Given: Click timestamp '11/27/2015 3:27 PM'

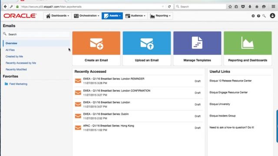Looking at the screenshot, I should coord(95,95).
